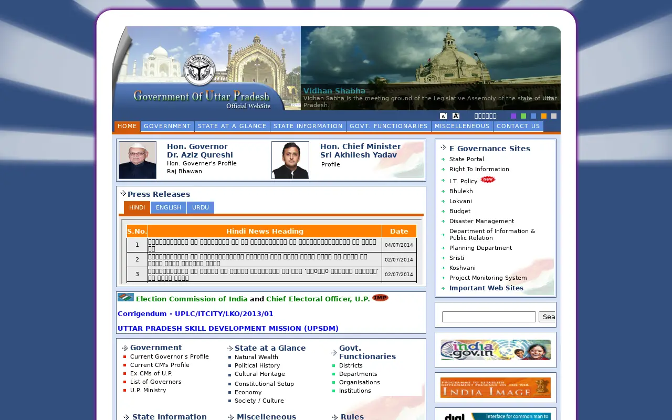Open the Chief Minister's Profile link

[x=331, y=164]
